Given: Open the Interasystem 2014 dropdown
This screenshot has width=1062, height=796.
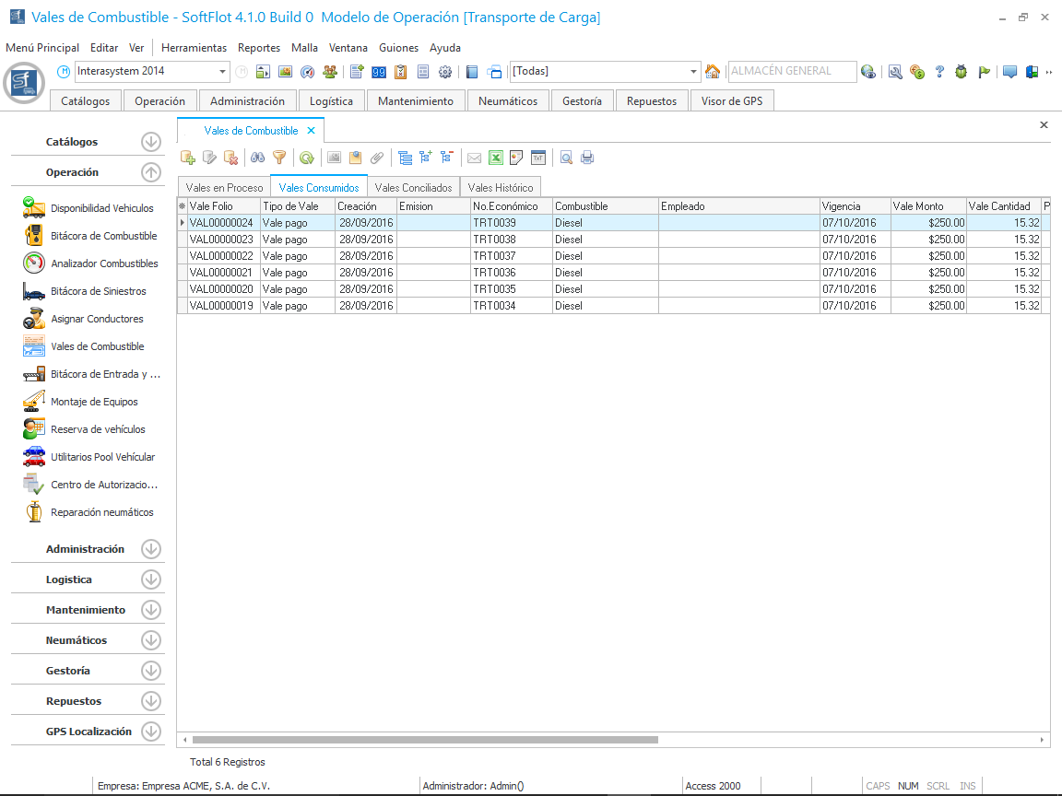Looking at the screenshot, I should (223, 72).
